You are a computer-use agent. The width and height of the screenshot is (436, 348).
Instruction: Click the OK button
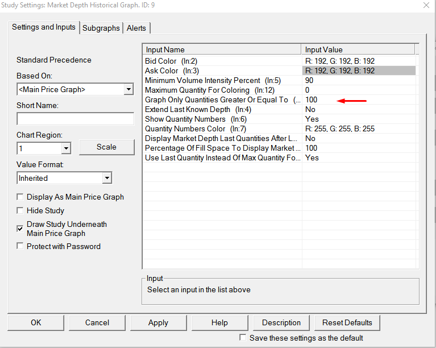(x=36, y=322)
